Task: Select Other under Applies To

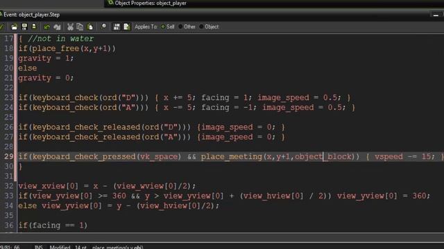Action: pos(187,27)
